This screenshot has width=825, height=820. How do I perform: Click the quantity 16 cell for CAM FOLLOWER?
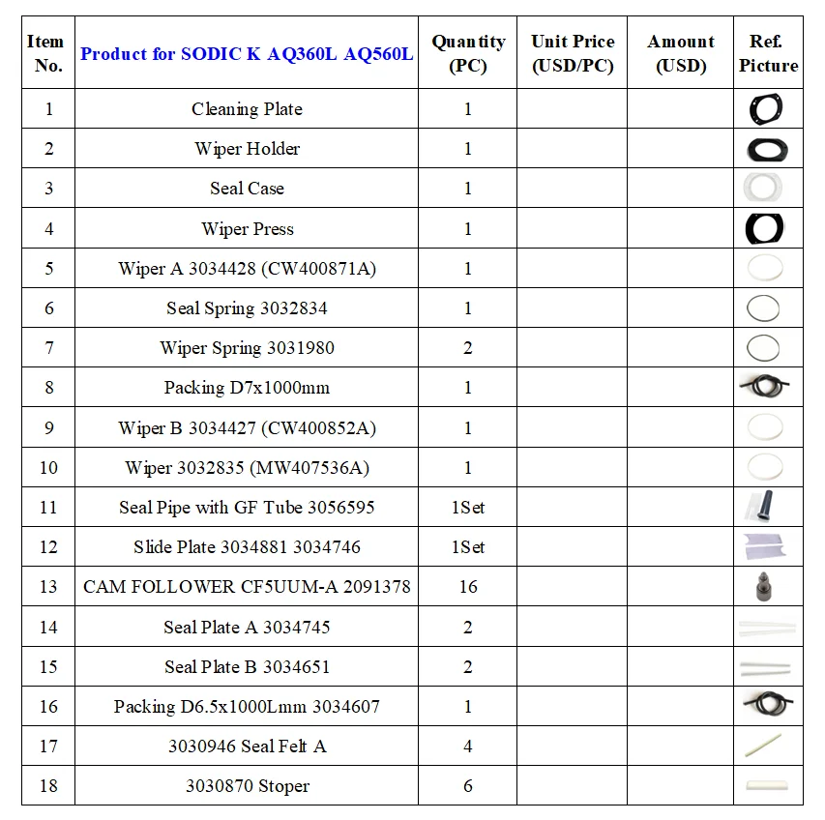point(468,586)
